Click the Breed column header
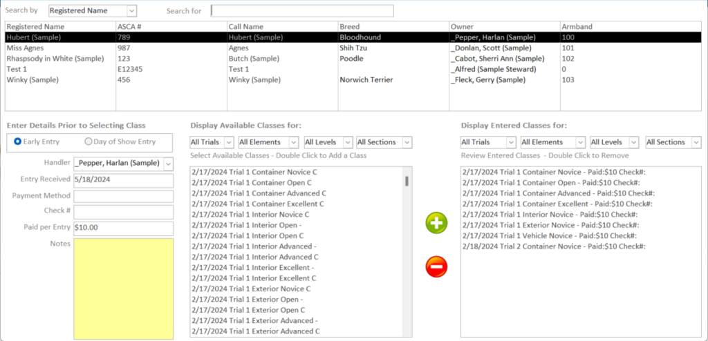The image size is (708, 341). [393, 27]
